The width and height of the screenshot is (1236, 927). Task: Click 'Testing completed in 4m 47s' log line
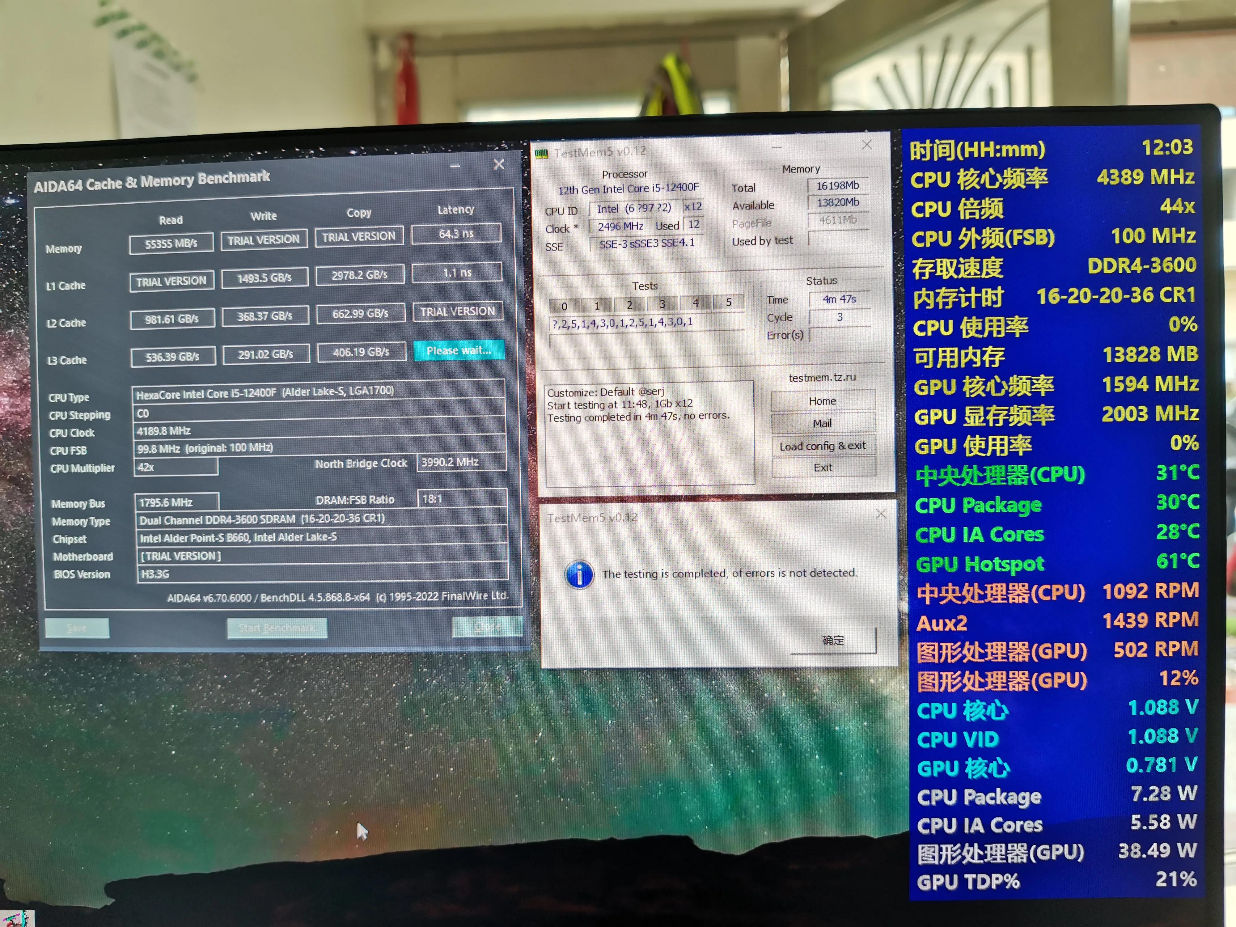(639, 416)
